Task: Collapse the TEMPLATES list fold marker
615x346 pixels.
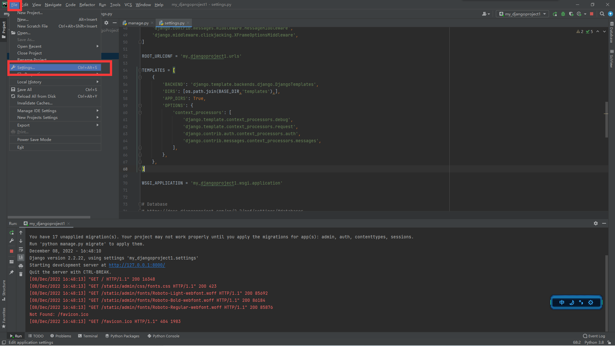Action: [x=140, y=70]
